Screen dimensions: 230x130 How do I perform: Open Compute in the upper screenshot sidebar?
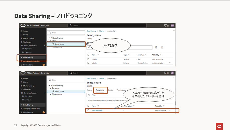tap(27, 52)
